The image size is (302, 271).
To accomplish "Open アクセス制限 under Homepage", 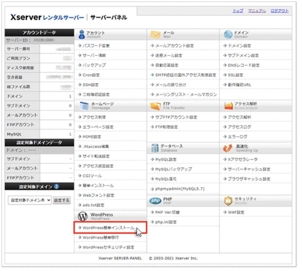I will 94,117.
